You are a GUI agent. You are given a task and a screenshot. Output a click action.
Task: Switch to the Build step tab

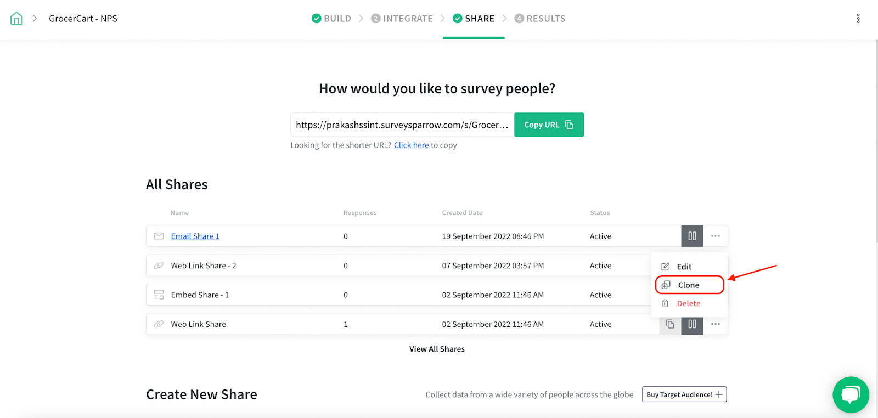coord(331,19)
